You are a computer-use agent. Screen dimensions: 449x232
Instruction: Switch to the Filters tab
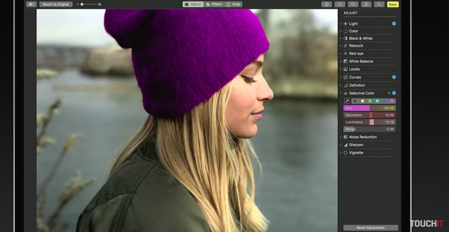[x=213, y=4]
